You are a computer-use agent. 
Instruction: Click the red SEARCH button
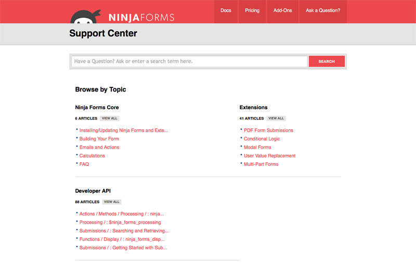tap(327, 61)
